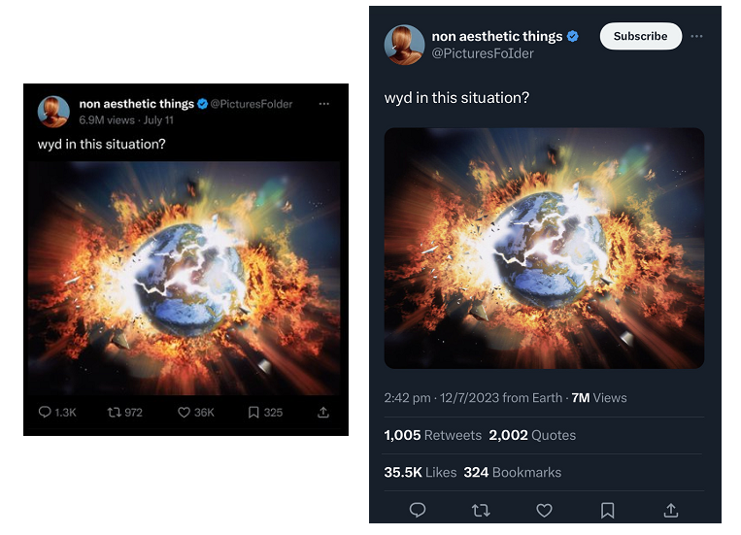Click the retweet icon on right tweet
This screenshot has height=535, width=741.
point(481,511)
